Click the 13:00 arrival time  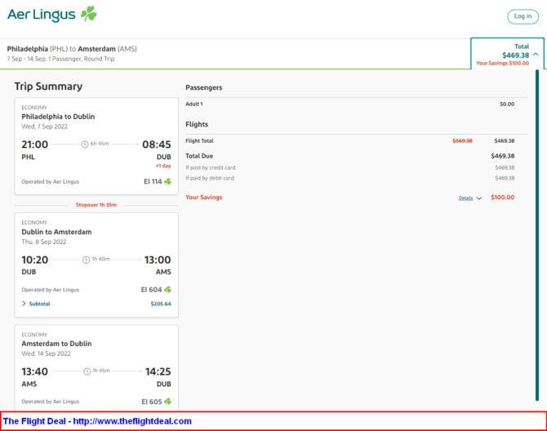tap(158, 260)
